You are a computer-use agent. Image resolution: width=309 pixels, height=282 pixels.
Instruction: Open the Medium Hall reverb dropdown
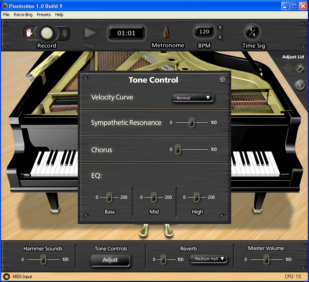pos(209,259)
